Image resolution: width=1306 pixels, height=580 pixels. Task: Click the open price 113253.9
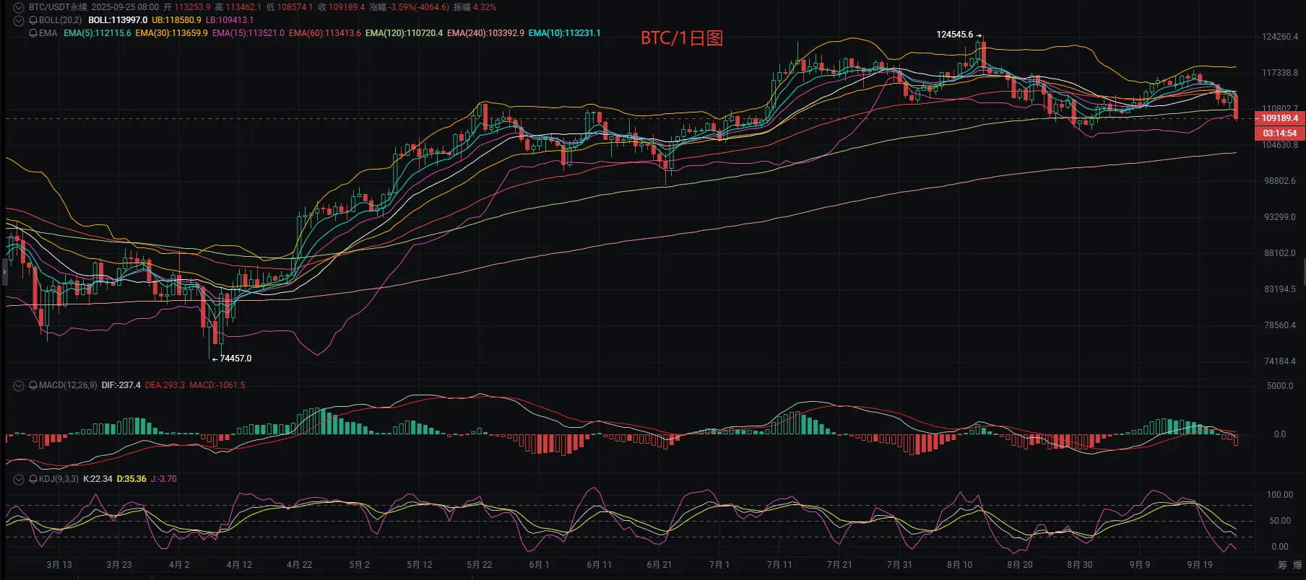[x=192, y=7]
